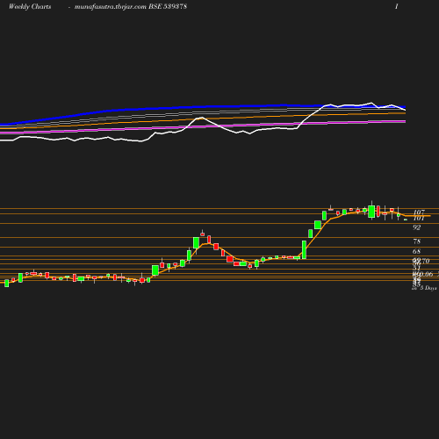Click the 107 price level label
Screen dimensions: 439x439
click(419, 212)
